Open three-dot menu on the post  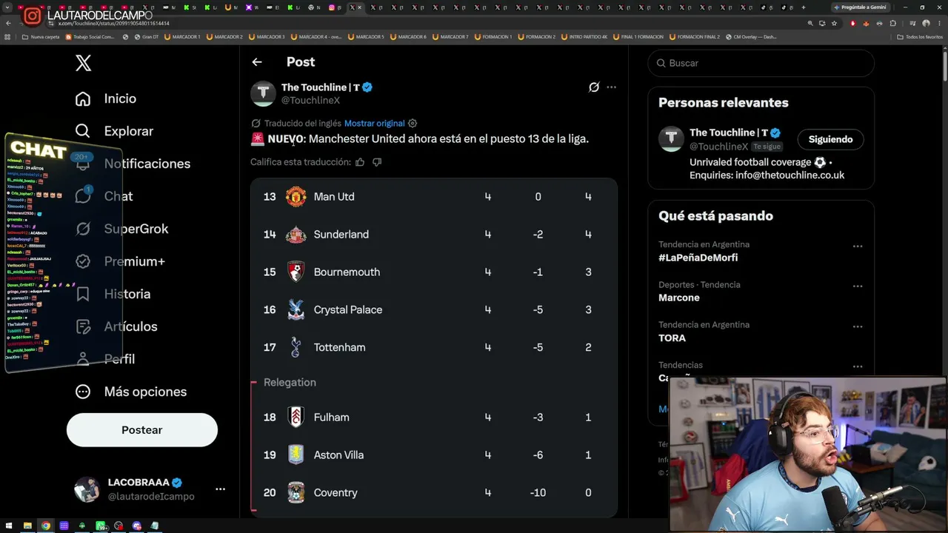(611, 87)
